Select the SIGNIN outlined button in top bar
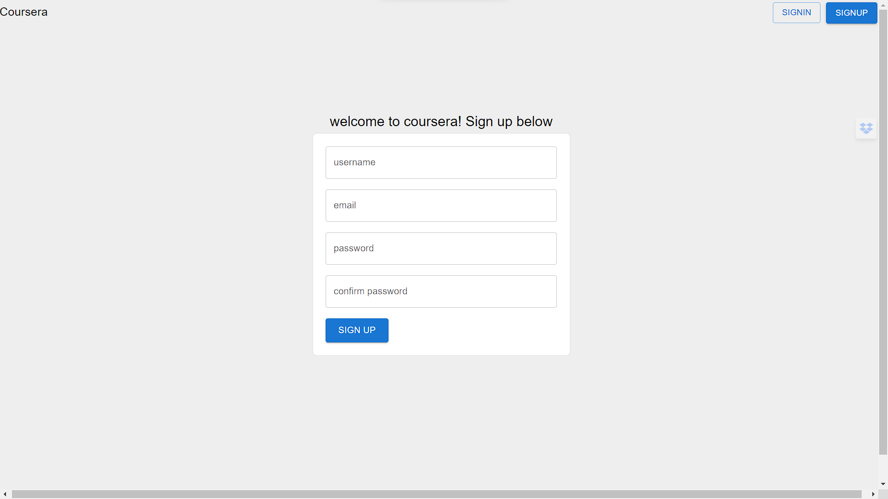888x499 pixels. coord(796,12)
